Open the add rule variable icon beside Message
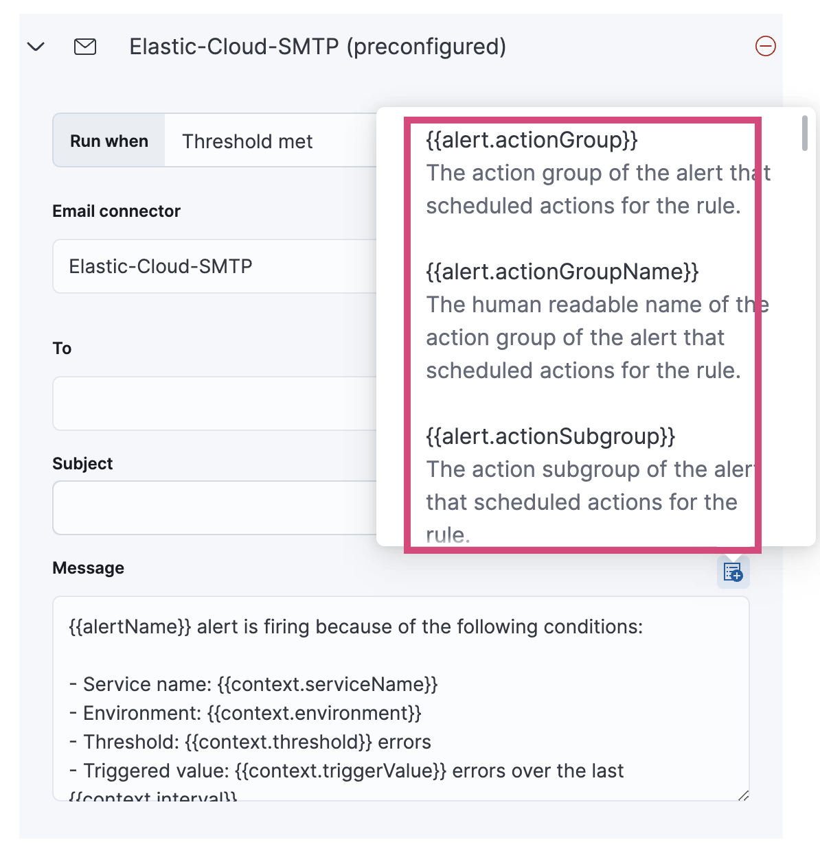This screenshot has width=820, height=855. pos(732,572)
